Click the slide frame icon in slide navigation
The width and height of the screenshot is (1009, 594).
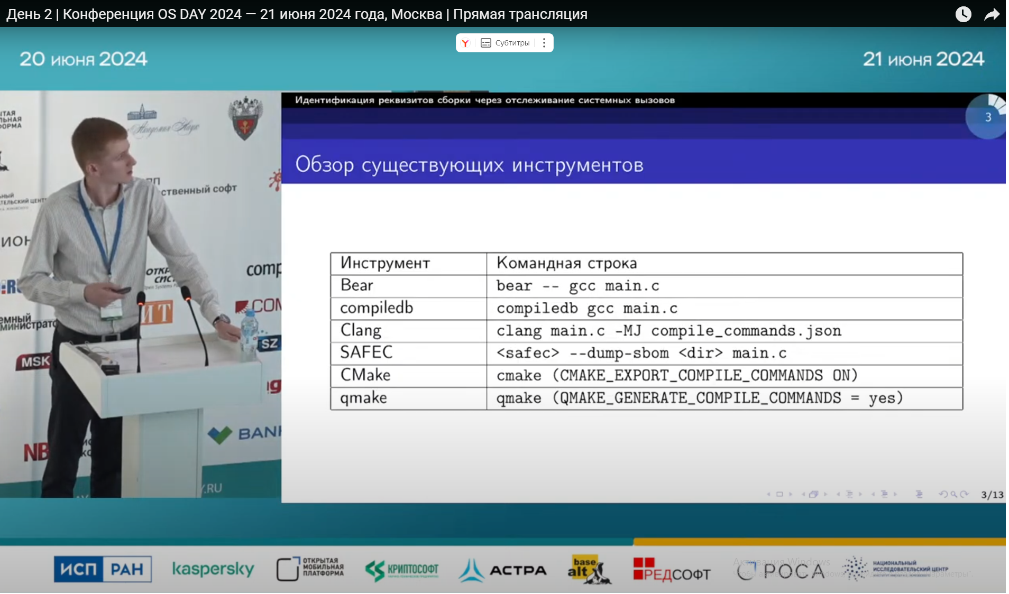point(779,495)
